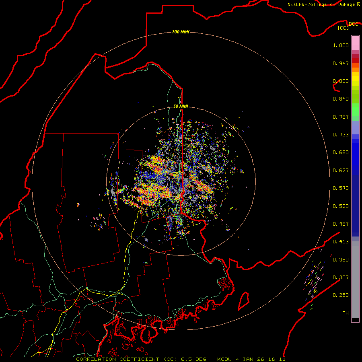The height and width of the screenshot is (362, 362).
Task: Click the CORRELATION COEFFICIENT (CC) title text
Action: pyautogui.click(x=127, y=359)
